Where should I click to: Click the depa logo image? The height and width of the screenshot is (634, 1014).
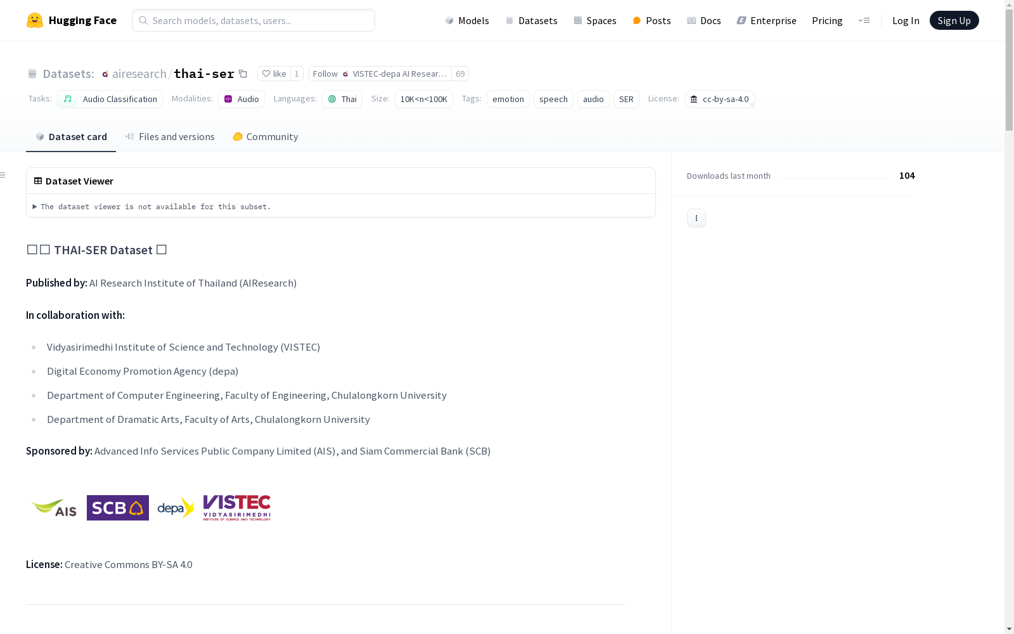[176, 508]
